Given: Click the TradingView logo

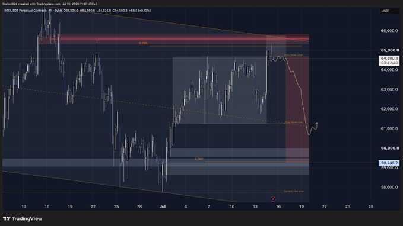Looking at the screenshot, I should [x=23, y=218].
